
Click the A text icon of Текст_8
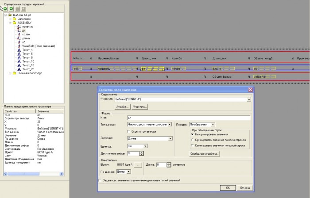pos(19,57)
